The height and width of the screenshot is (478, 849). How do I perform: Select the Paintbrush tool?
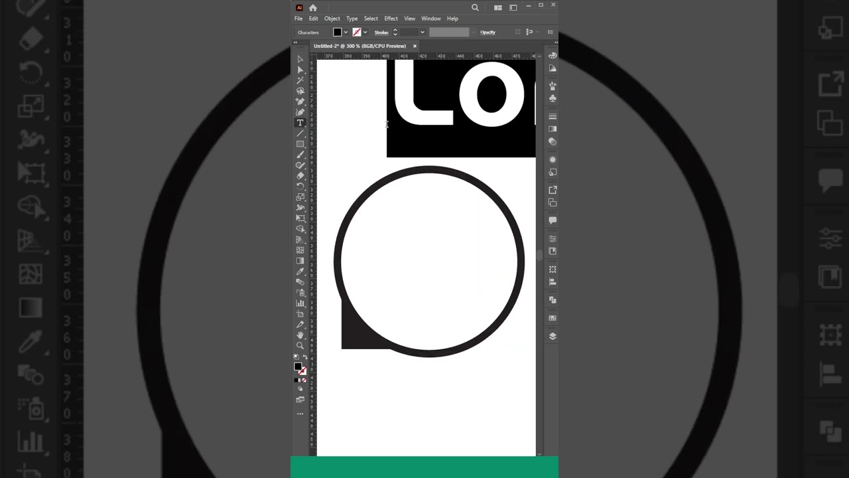tap(300, 155)
